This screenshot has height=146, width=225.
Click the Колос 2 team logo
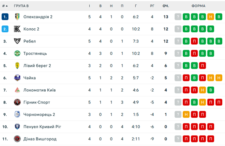(17, 29)
